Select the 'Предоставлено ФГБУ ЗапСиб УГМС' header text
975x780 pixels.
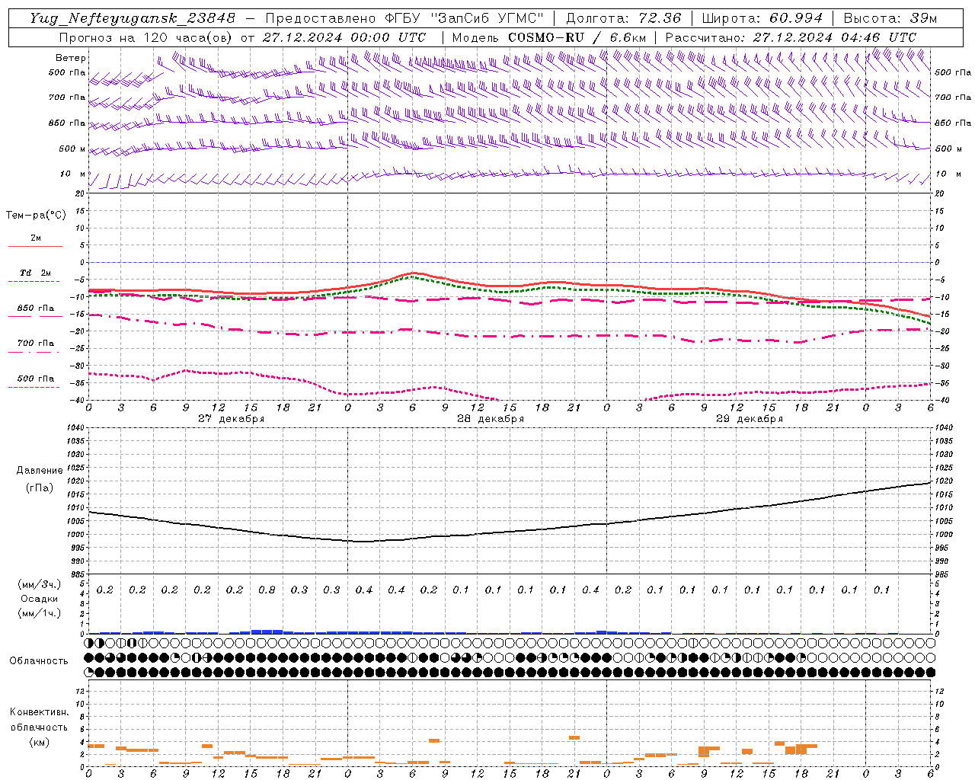pyautogui.click(x=405, y=18)
